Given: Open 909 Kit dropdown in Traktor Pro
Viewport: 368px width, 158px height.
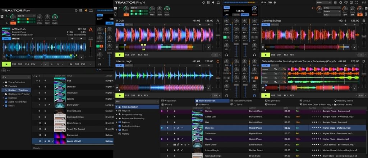Looking at the screenshot, I should (x=139, y=8).
